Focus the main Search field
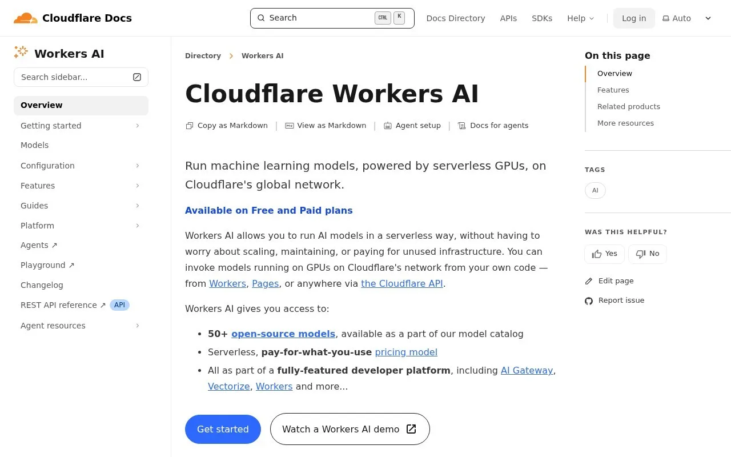731x457 pixels. click(332, 18)
